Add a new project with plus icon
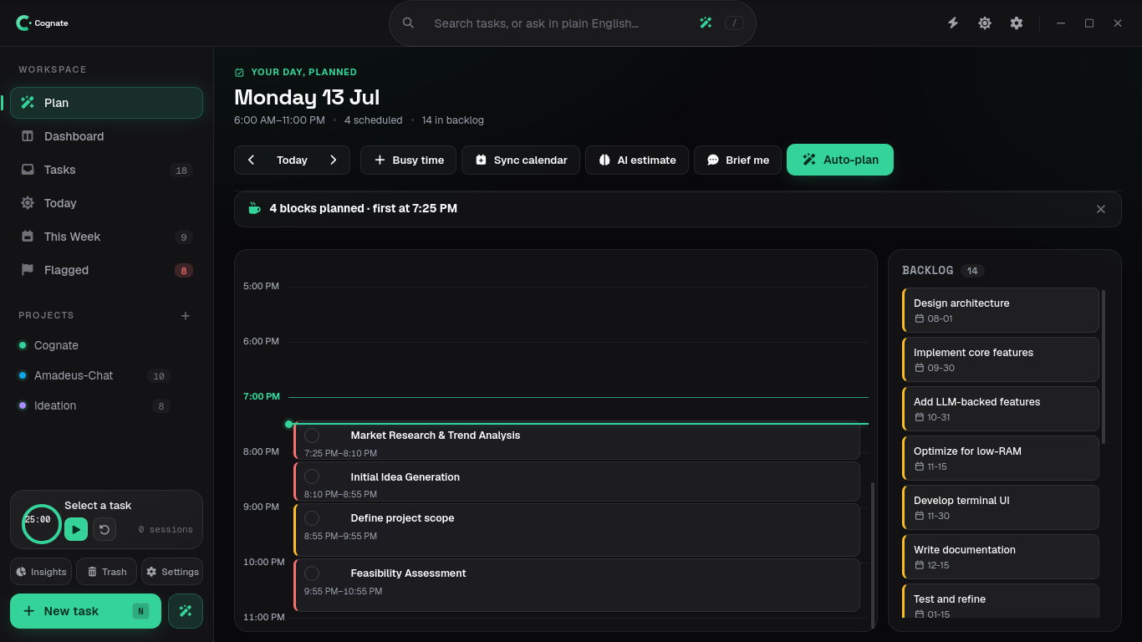 pyautogui.click(x=186, y=315)
